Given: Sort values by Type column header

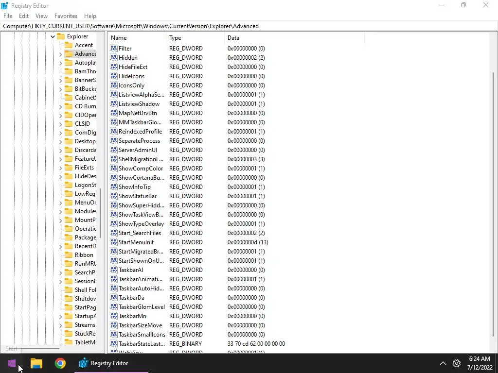Looking at the screenshot, I should coord(195,38).
